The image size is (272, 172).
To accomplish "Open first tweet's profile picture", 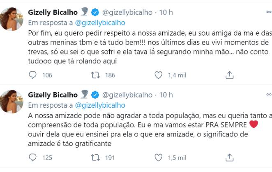I will coord(11,19).
